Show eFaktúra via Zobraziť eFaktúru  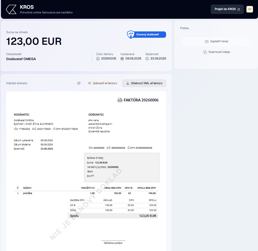tap(103, 83)
